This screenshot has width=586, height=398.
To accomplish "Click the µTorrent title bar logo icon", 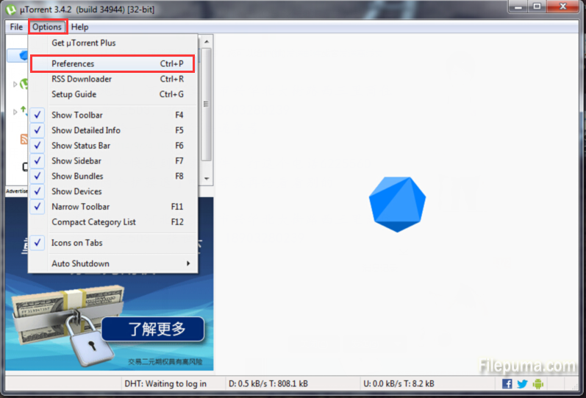I will 10,9.
